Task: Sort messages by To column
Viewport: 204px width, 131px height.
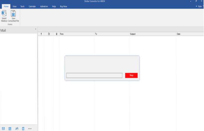Action: click(x=112, y=34)
